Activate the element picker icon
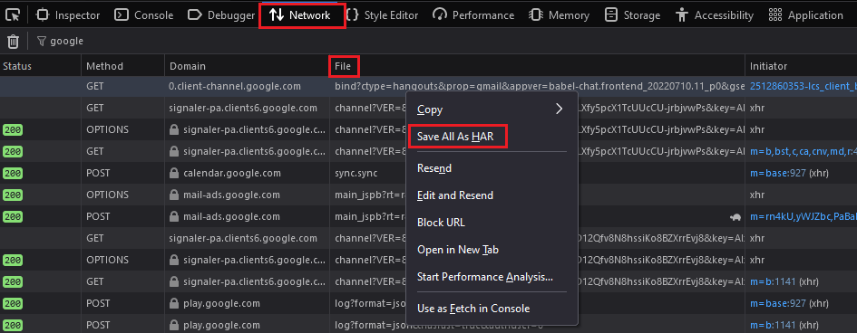The image size is (857, 333). [x=13, y=14]
